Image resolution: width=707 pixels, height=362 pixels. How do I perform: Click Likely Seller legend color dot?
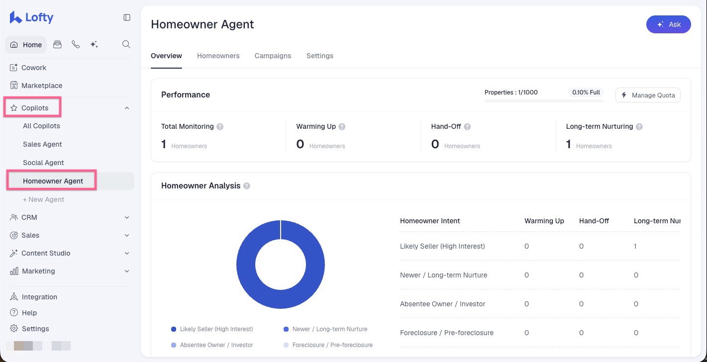tap(173, 329)
